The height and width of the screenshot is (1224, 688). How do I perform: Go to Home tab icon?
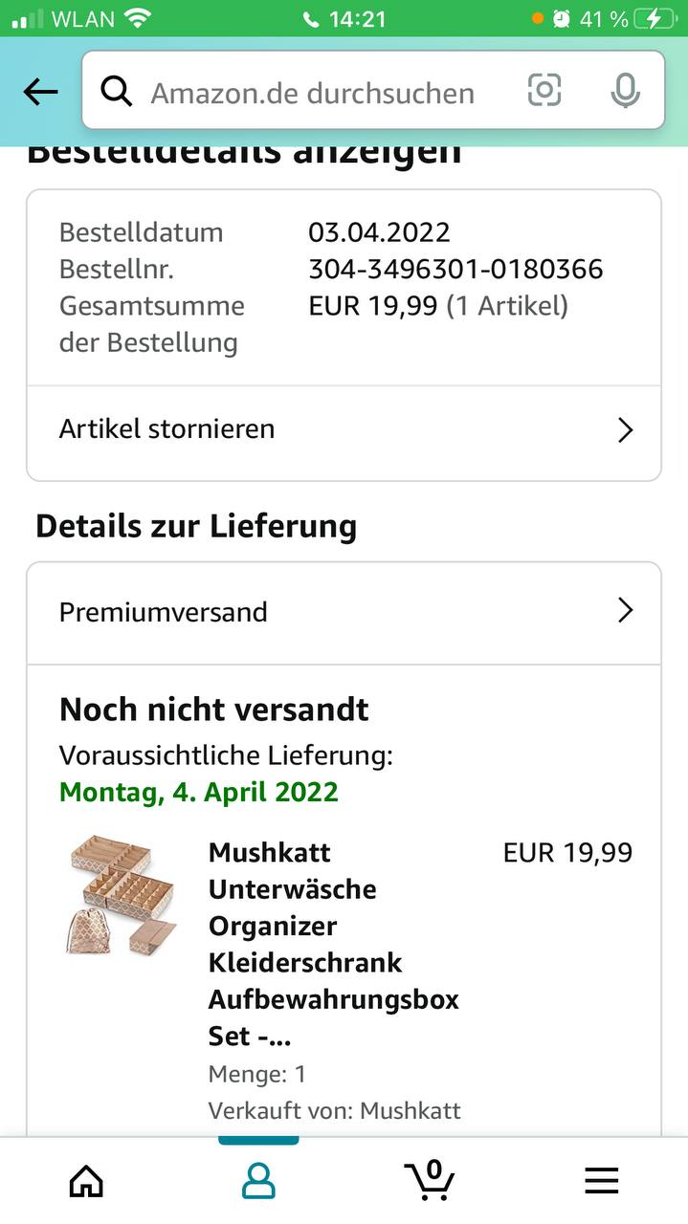86,1181
